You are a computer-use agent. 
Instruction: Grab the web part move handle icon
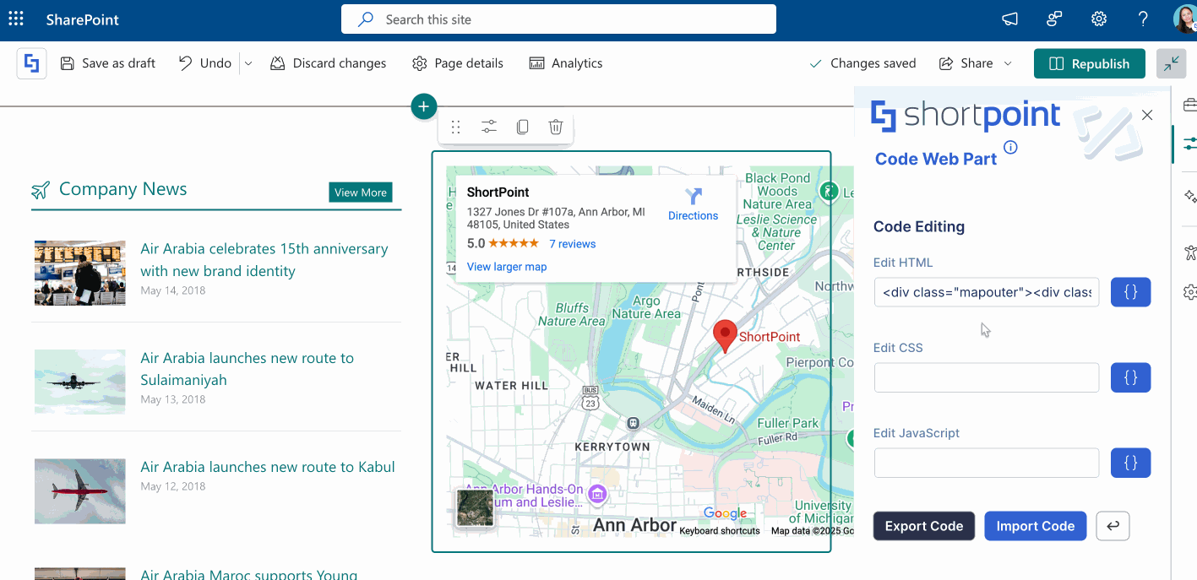click(456, 127)
